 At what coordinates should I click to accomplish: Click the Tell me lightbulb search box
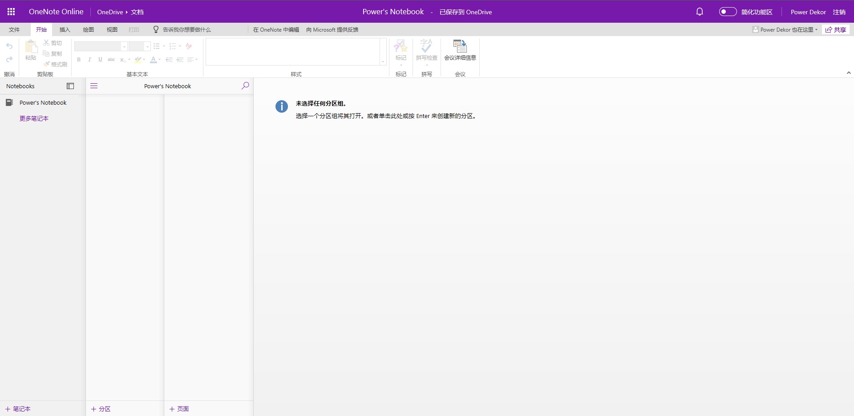coord(182,29)
